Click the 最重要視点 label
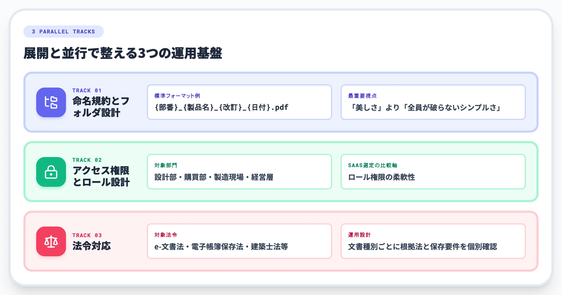This screenshot has width=562, height=295. click(x=362, y=96)
